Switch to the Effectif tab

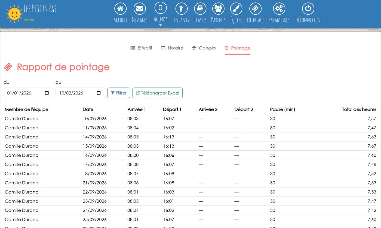(x=141, y=48)
